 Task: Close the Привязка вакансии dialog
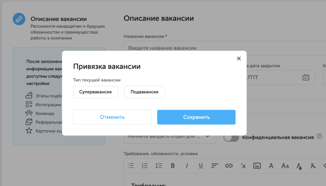click(x=239, y=59)
